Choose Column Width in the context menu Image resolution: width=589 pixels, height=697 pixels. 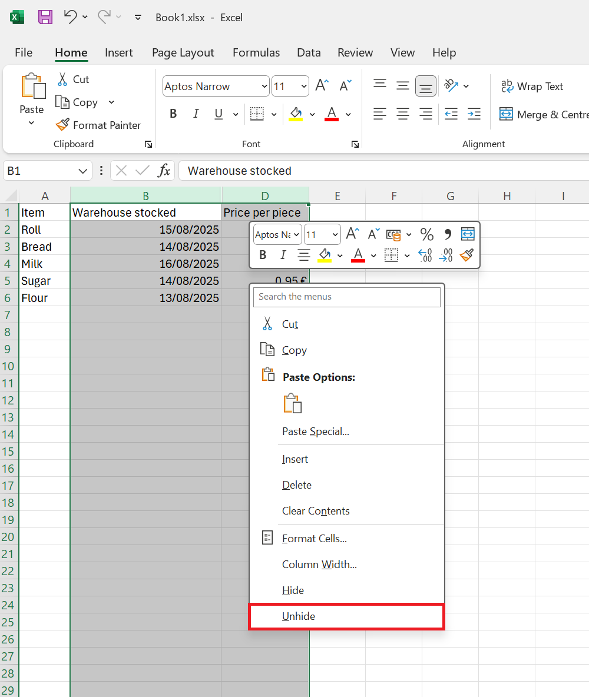pyautogui.click(x=346, y=564)
